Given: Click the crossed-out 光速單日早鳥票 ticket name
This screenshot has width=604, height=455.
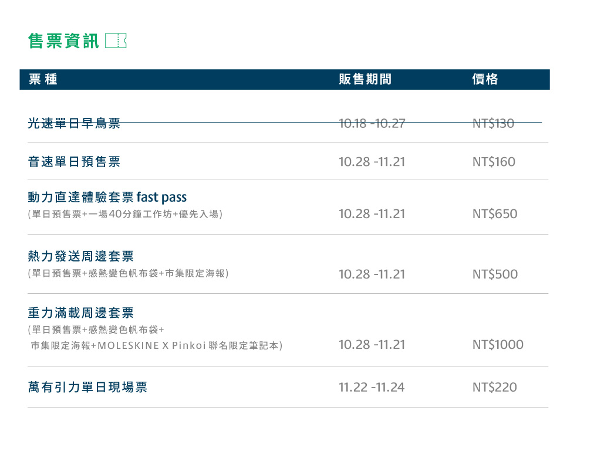Looking at the screenshot, I should coord(74,123).
